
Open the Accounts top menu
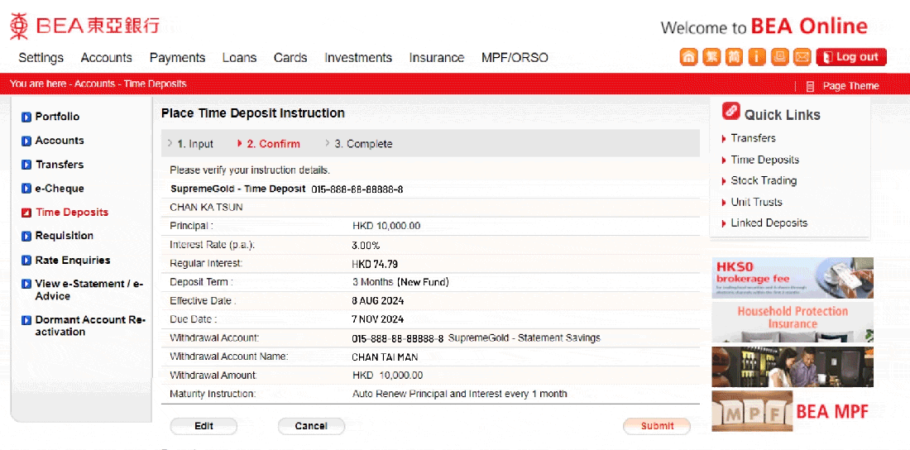click(x=106, y=58)
